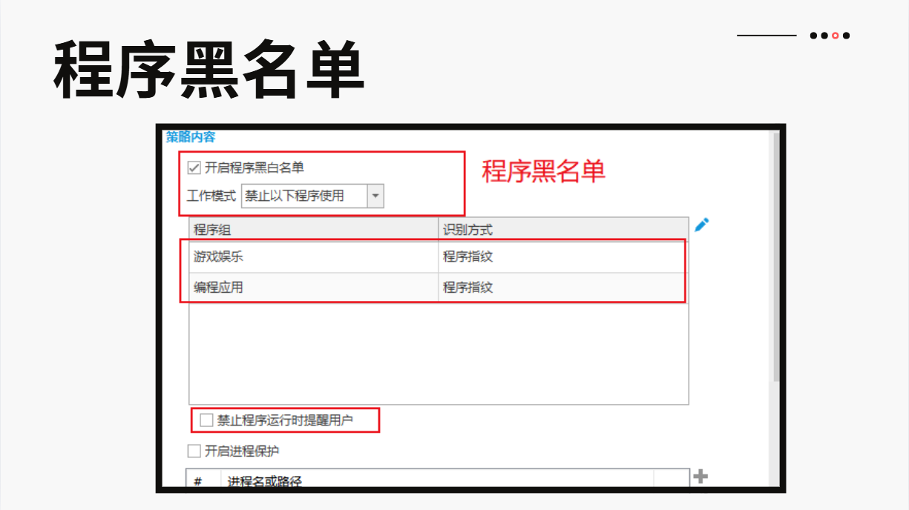Click the 策略内容 section label
The width and height of the screenshot is (909, 510).
[x=191, y=137]
